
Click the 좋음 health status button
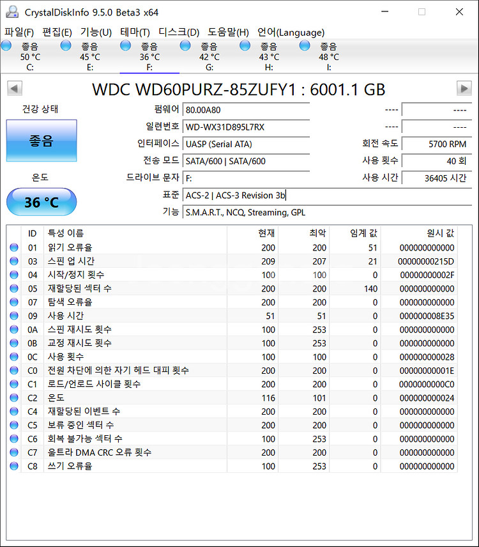pos(42,141)
